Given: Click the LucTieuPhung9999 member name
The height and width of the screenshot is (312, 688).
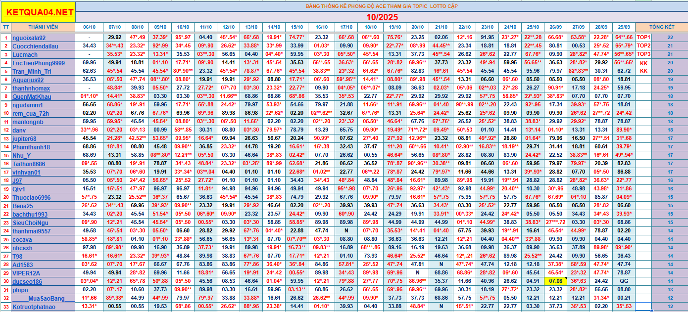Looking at the screenshot, I should (39, 63).
